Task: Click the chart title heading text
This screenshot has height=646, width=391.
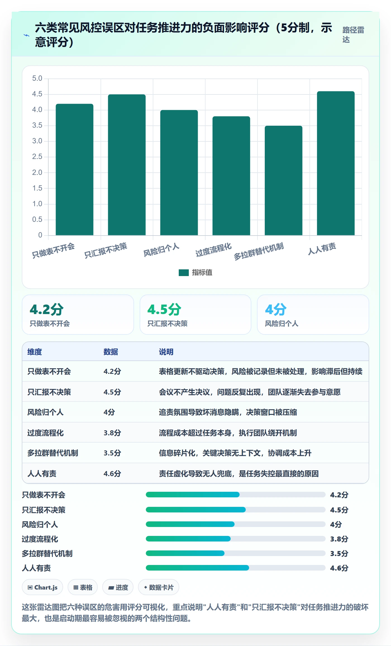Action: pos(183,35)
